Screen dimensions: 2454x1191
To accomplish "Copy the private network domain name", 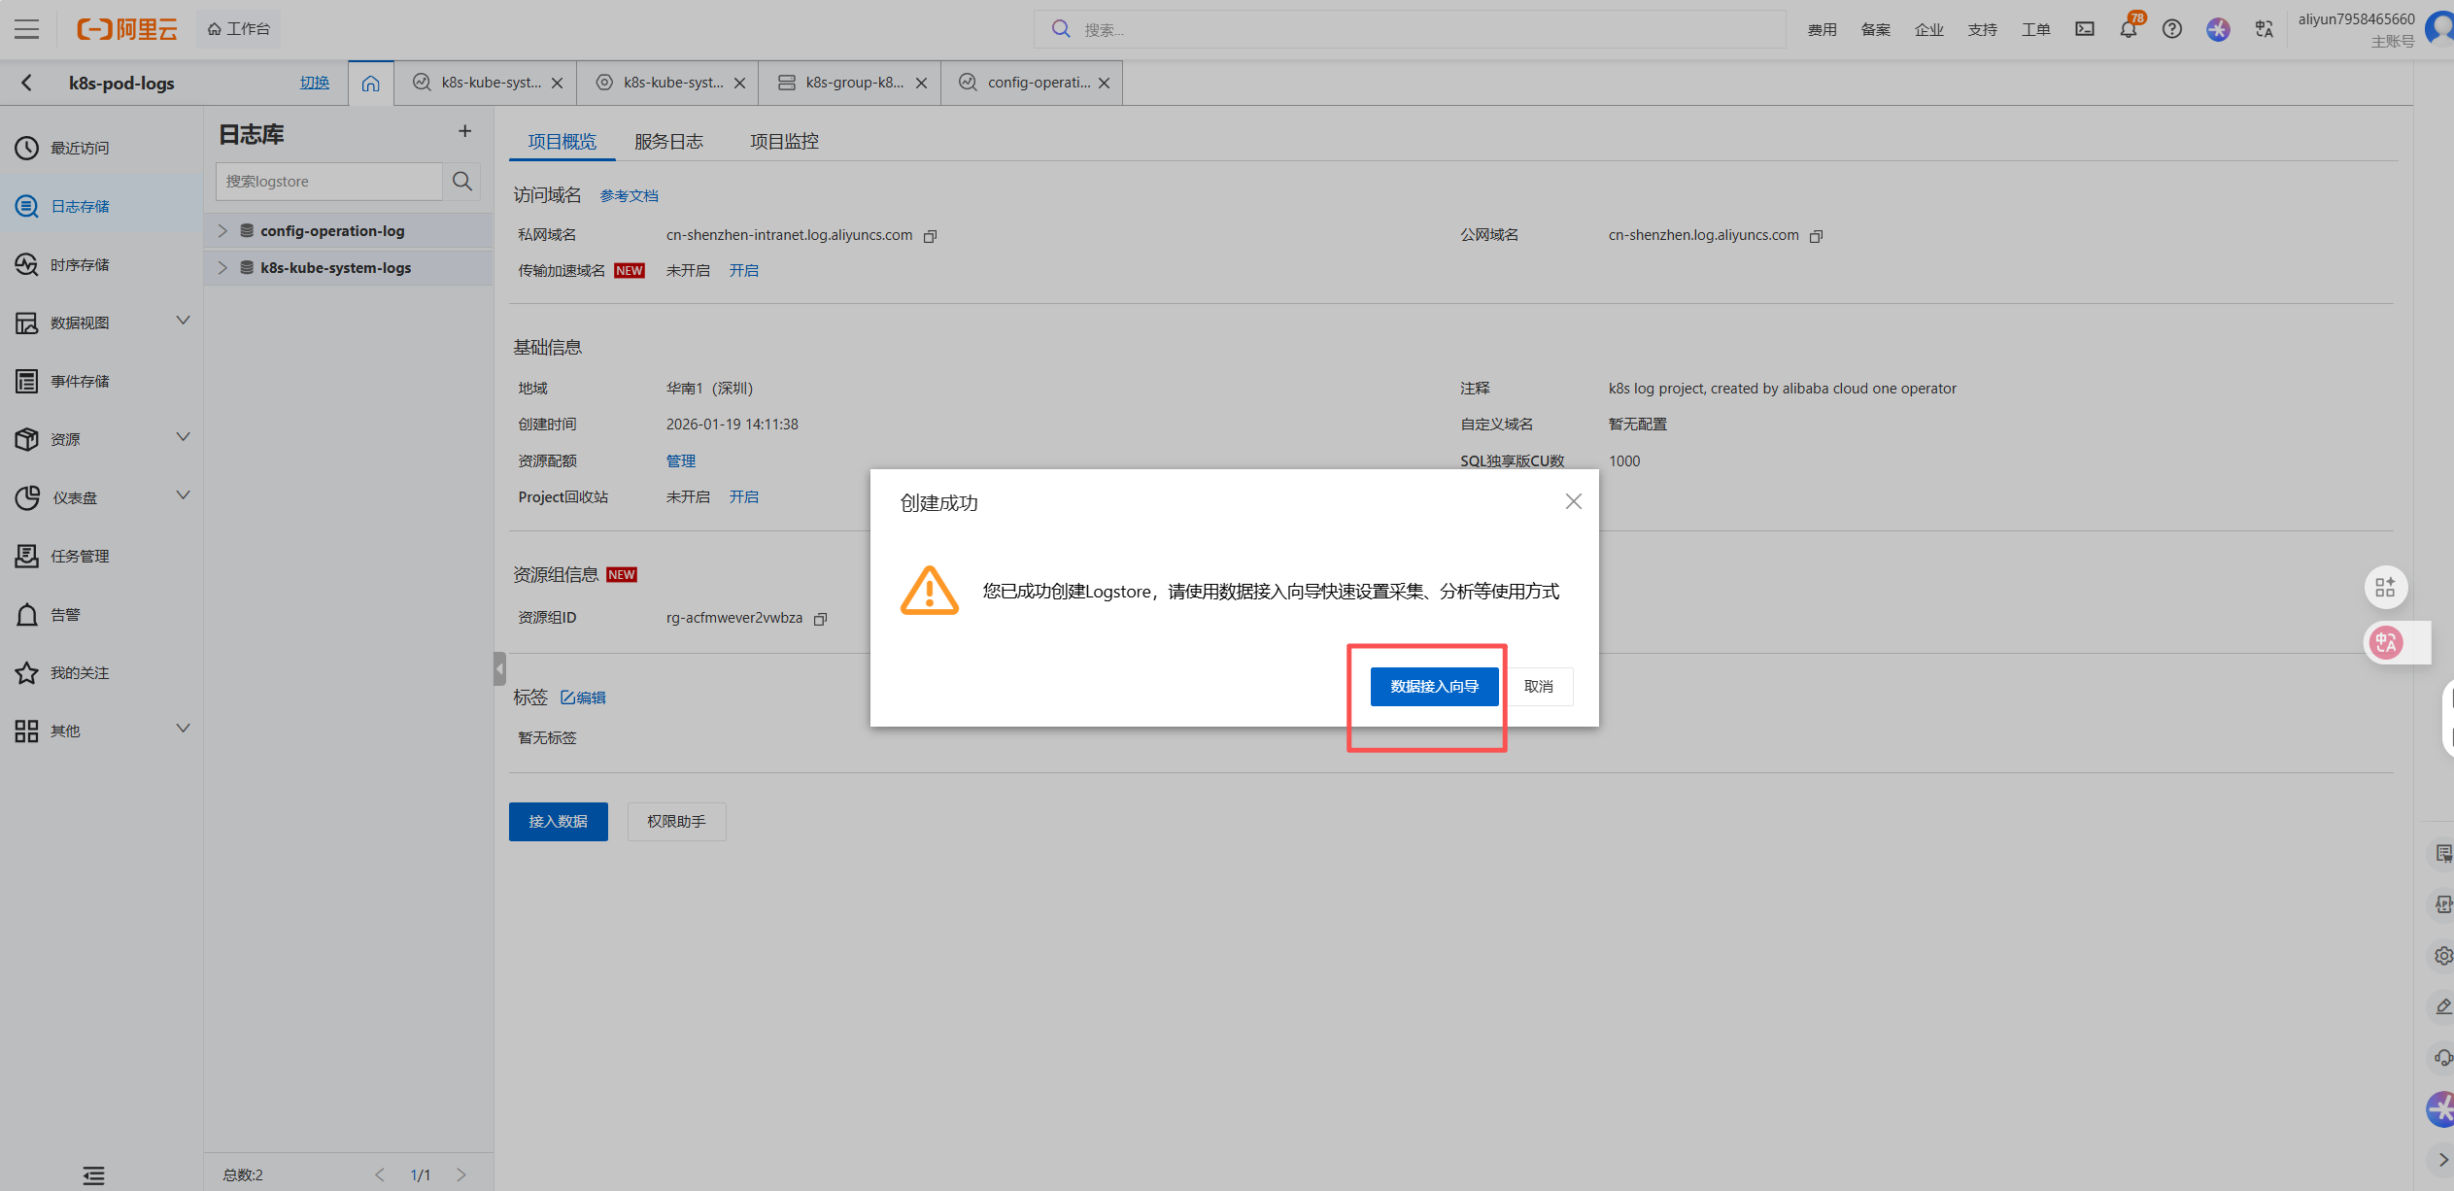I will [x=930, y=236].
